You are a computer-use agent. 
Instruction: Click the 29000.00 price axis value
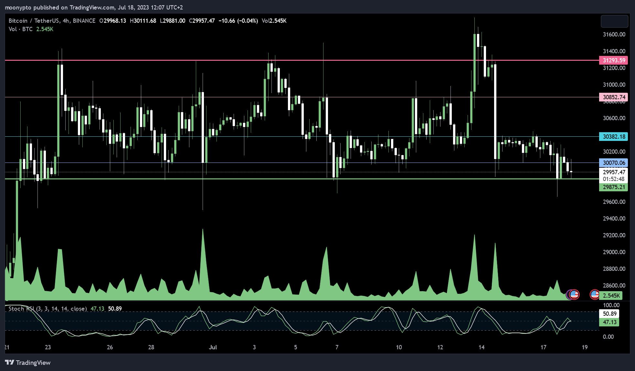pyautogui.click(x=614, y=252)
